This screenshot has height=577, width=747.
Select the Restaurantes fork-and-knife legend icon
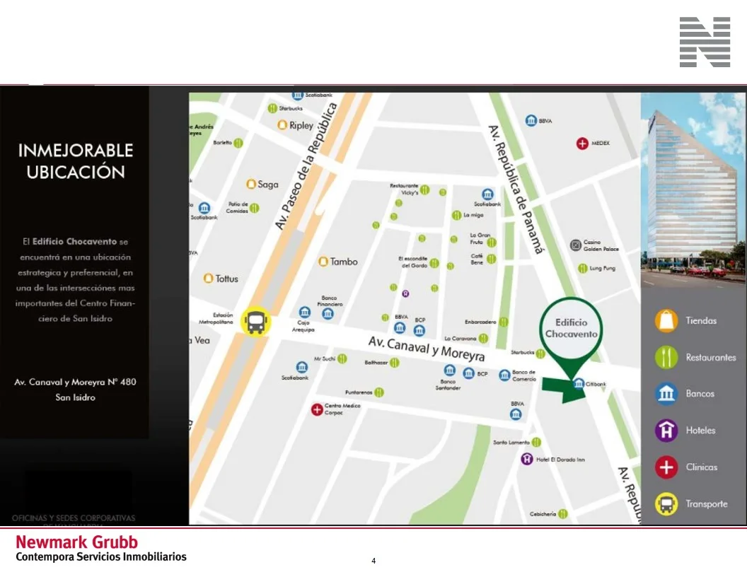pos(666,357)
